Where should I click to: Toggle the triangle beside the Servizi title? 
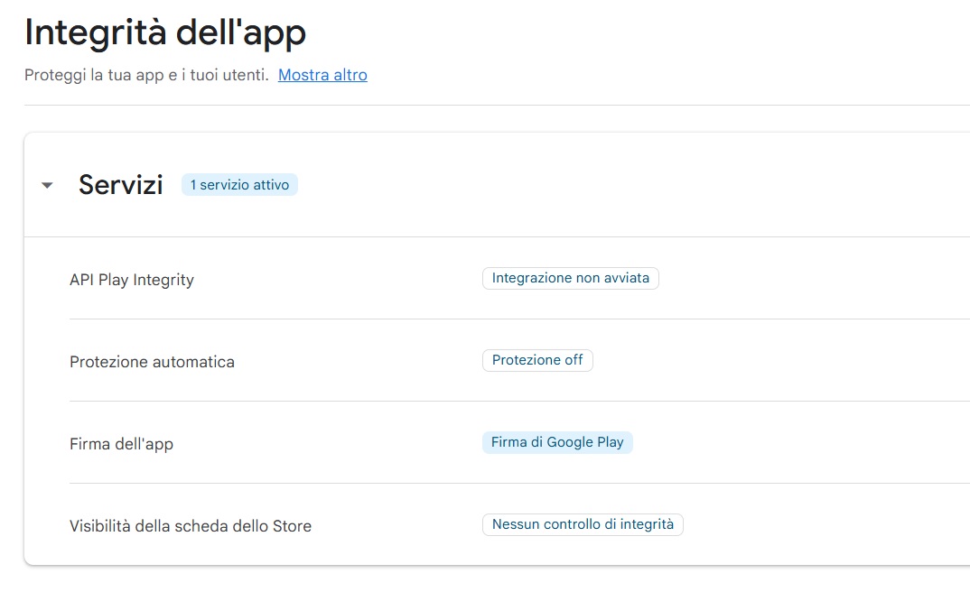click(47, 186)
